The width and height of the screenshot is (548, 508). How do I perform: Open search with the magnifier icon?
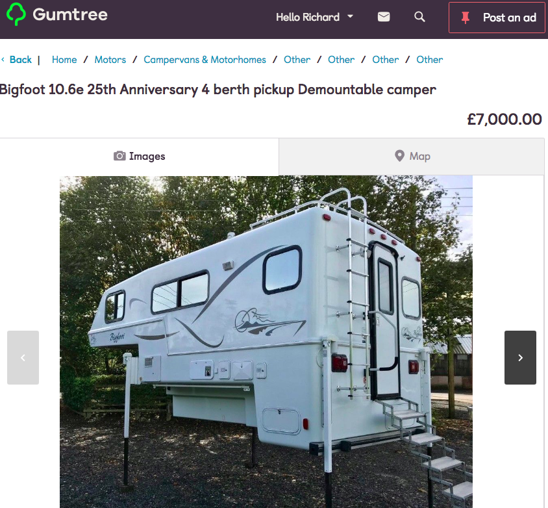pyautogui.click(x=419, y=17)
